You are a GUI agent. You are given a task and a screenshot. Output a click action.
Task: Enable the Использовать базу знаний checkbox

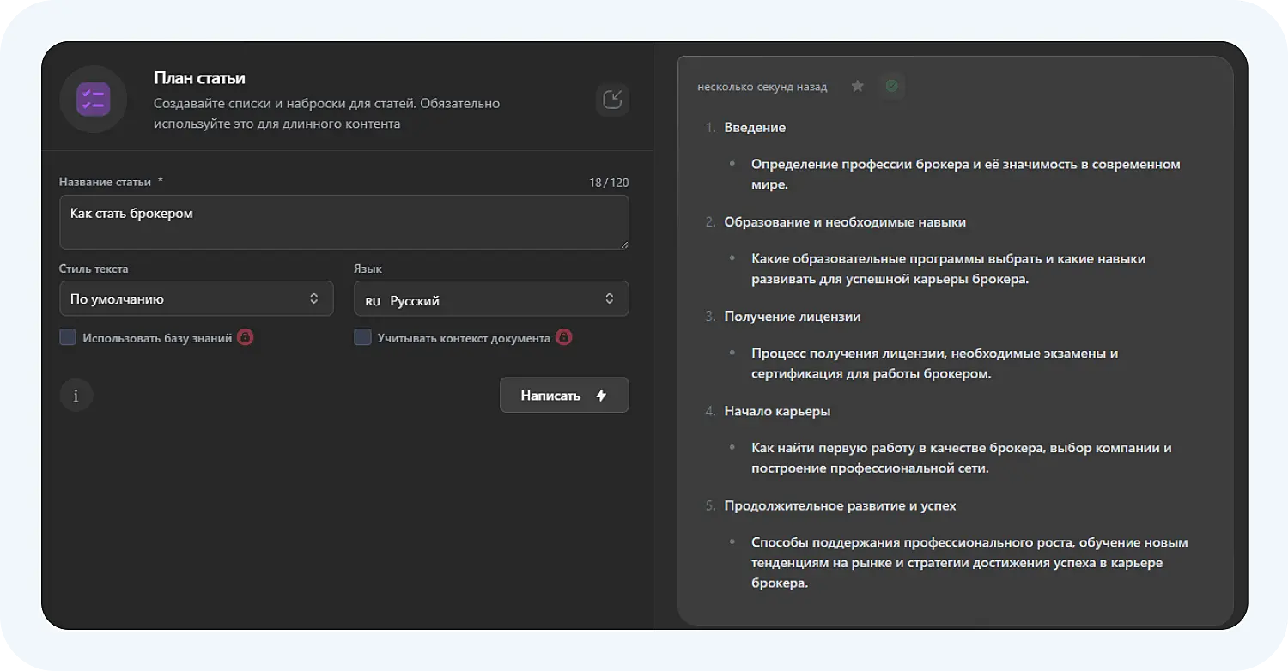[68, 337]
